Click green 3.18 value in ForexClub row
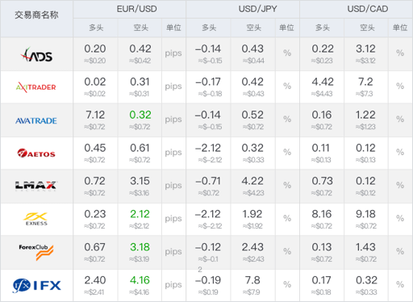413x302 pixels. click(x=140, y=247)
